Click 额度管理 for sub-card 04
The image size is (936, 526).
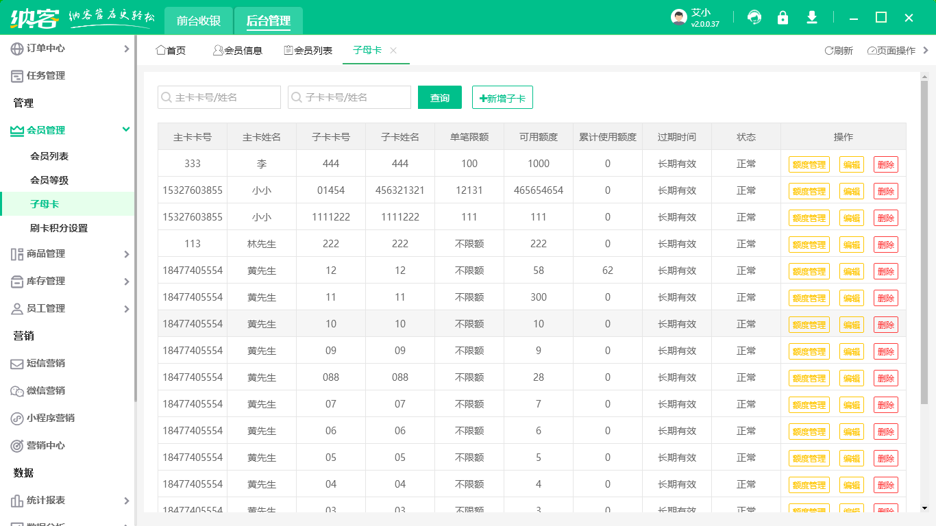tap(809, 485)
